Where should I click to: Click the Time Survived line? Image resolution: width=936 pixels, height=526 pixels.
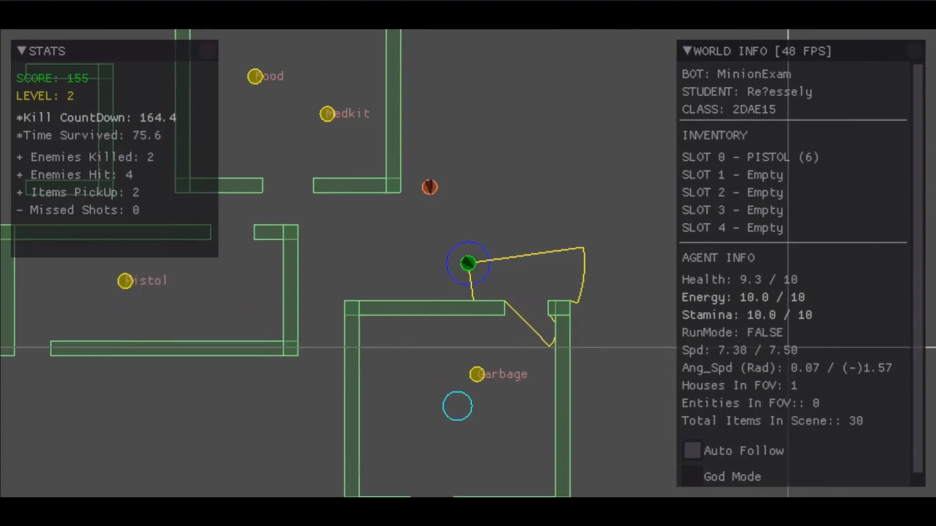click(88, 136)
